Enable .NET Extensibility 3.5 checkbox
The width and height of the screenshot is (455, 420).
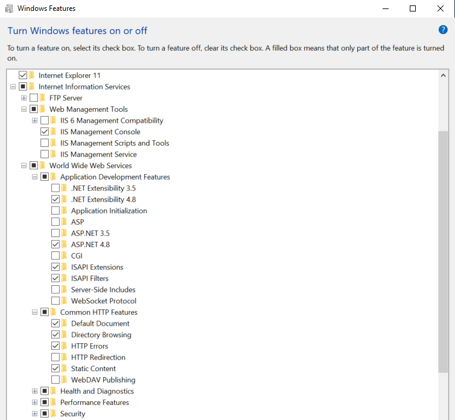point(56,188)
